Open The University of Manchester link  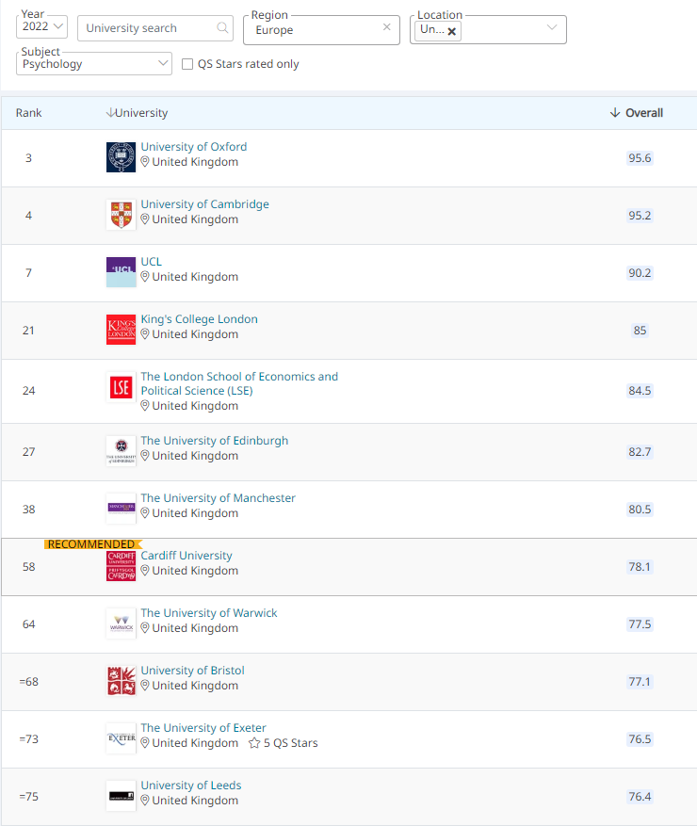(x=219, y=498)
